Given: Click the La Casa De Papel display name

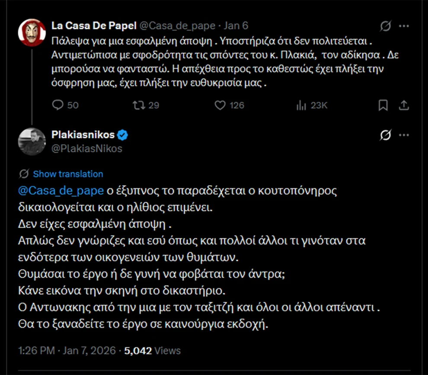Looking at the screenshot, I should point(93,26).
